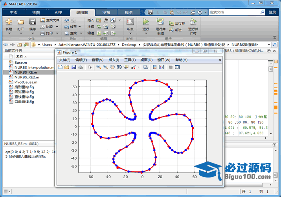Screen dimensions: 281x197
Task: Click the green Run (运行) button
Action: [x=146, y=22]
